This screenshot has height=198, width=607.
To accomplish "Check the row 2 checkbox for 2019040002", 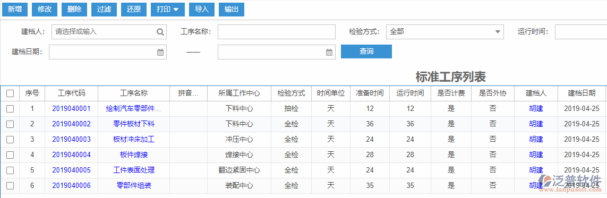I will pyautogui.click(x=10, y=124).
